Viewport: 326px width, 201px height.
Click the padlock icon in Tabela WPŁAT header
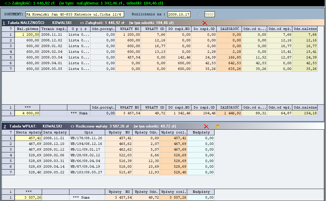218,126
